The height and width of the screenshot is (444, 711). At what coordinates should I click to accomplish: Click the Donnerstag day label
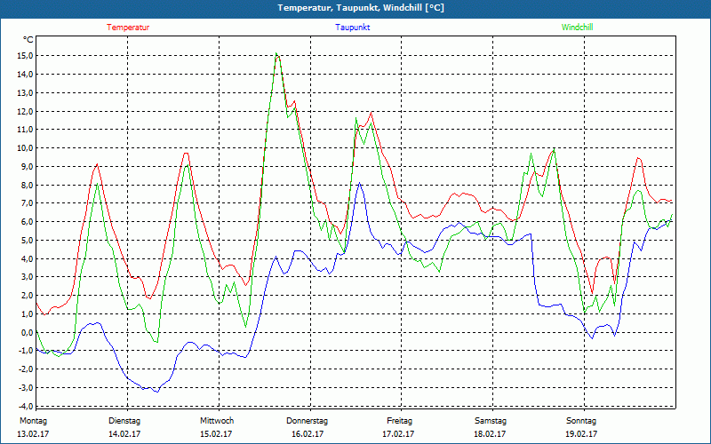(x=307, y=421)
